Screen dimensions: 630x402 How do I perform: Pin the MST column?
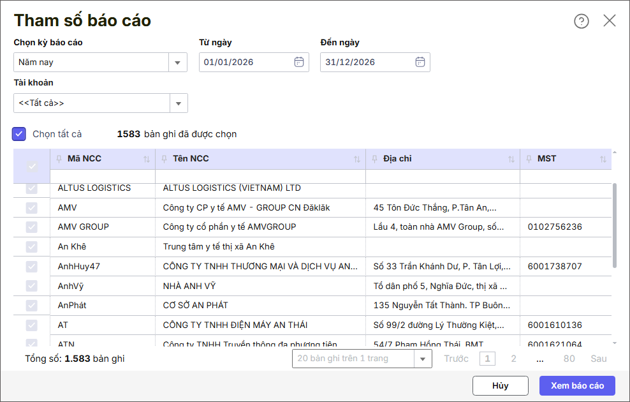pyautogui.click(x=529, y=159)
